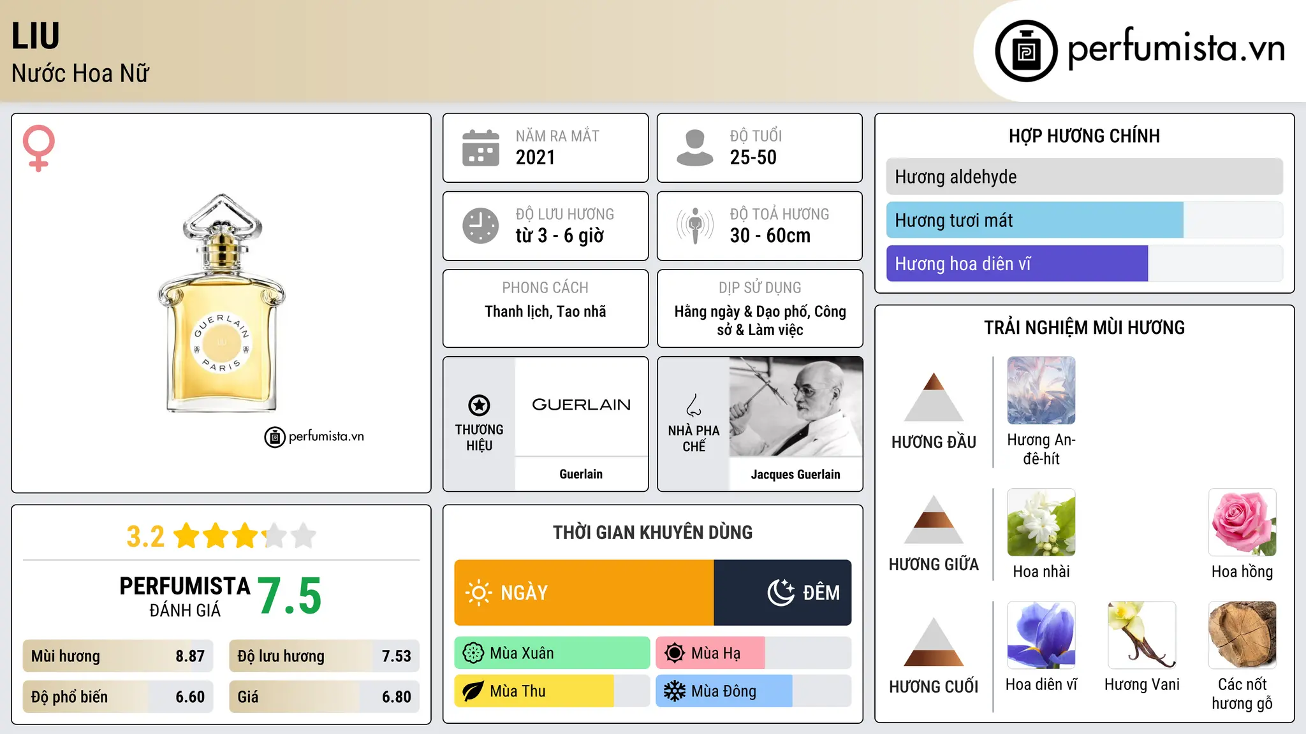Screen dimensions: 1306x734
Task: Open the Các nốt hương gỗ wood image
Action: (x=1242, y=635)
